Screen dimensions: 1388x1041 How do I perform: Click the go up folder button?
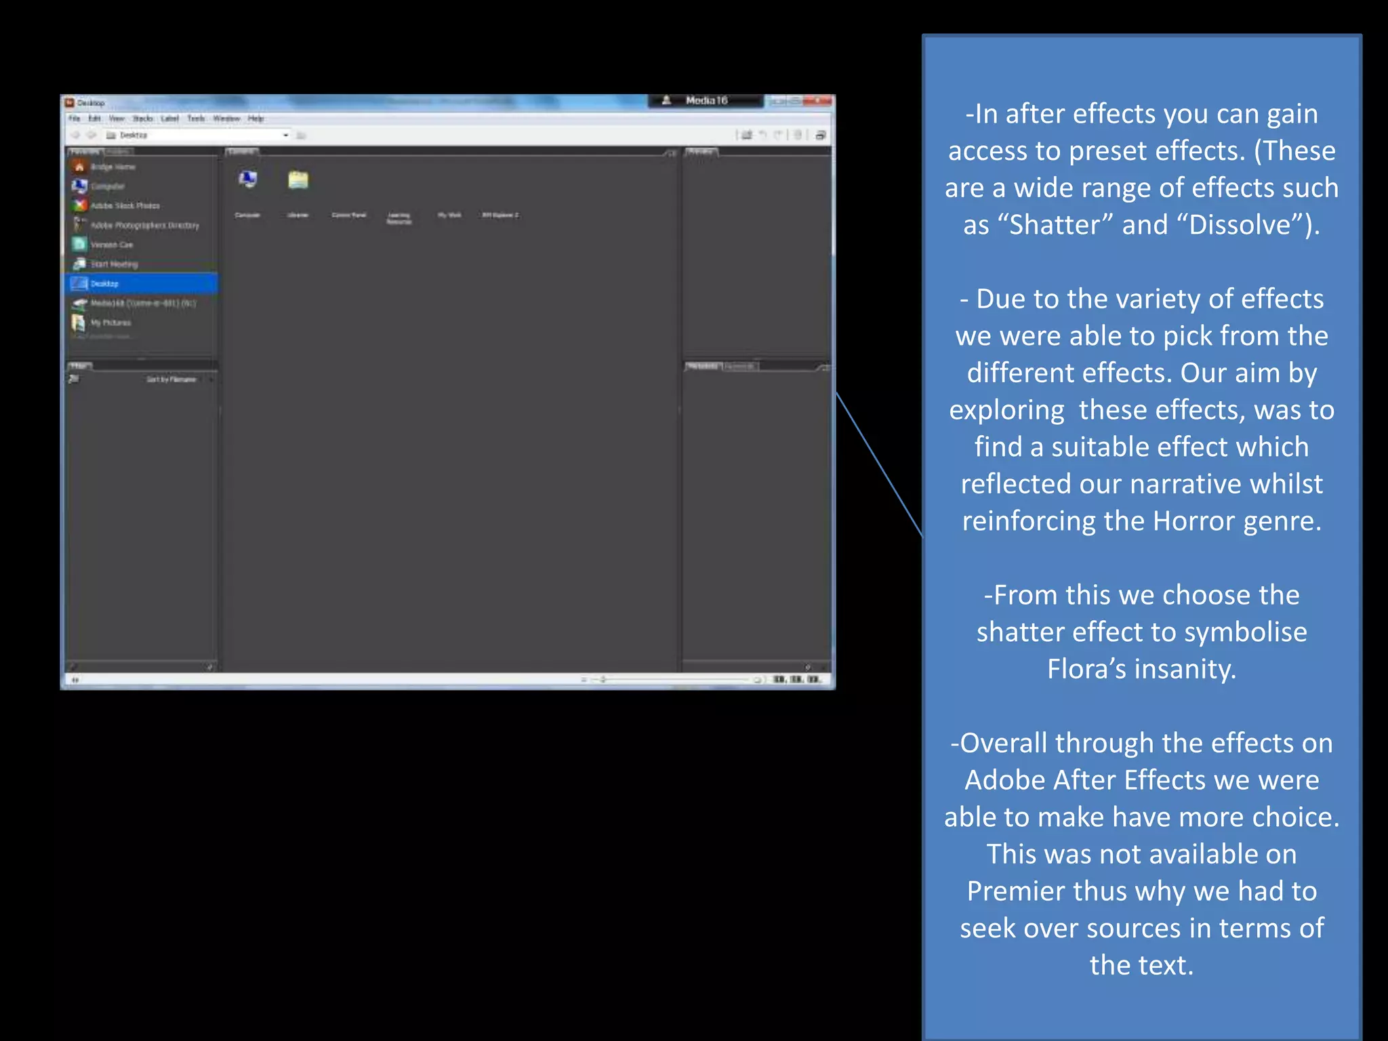click(x=302, y=135)
